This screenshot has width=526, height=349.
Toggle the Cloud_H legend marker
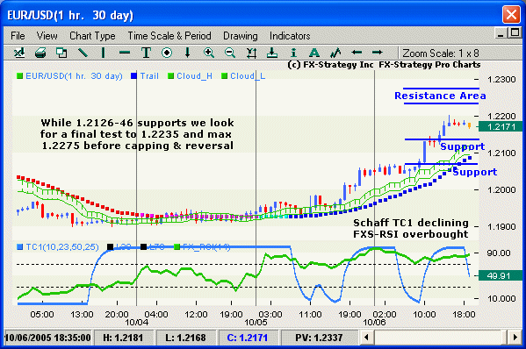tap(170, 76)
